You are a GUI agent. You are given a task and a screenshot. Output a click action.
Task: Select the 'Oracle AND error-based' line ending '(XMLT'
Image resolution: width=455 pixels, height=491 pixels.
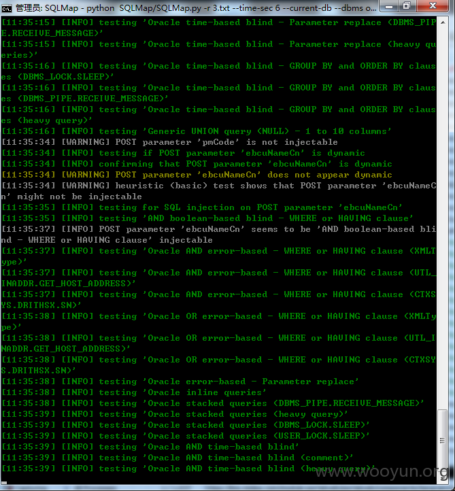(218, 251)
